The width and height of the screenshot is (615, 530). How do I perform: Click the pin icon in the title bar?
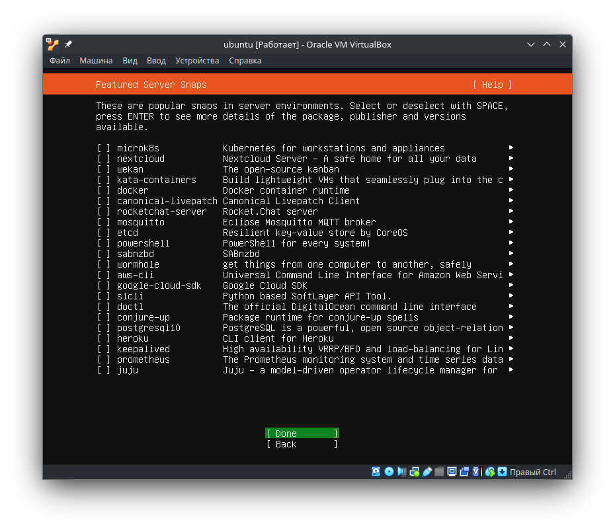67,44
